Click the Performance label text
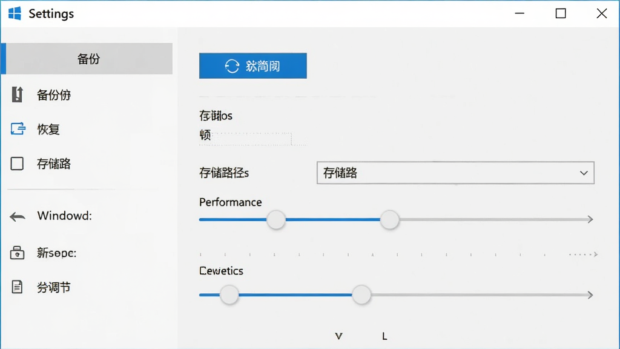The height and width of the screenshot is (349, 620). point(231,202)
